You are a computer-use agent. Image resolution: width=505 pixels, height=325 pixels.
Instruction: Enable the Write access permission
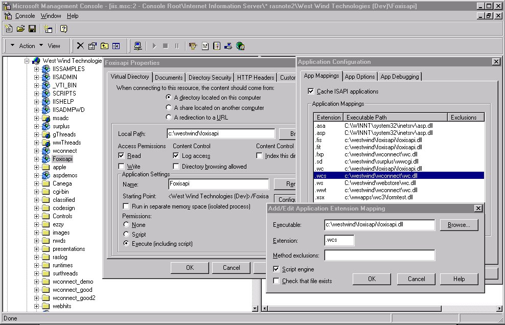coord(122,166)
